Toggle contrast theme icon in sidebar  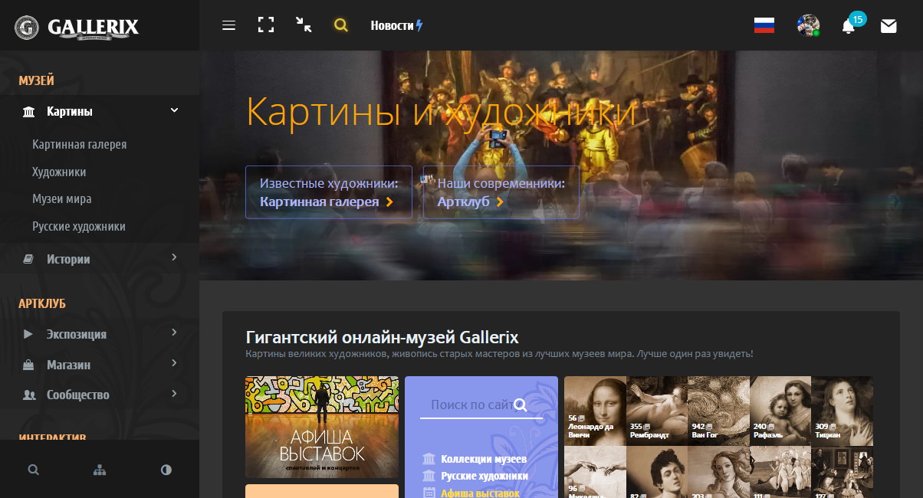tap(166, 470)
